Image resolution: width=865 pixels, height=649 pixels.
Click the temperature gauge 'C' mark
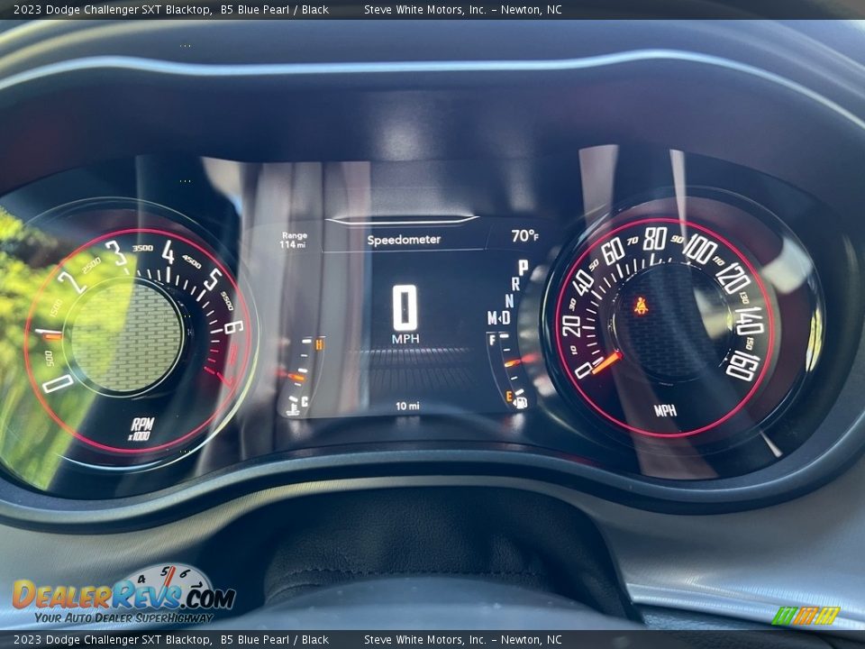click(x=305, y=401)
